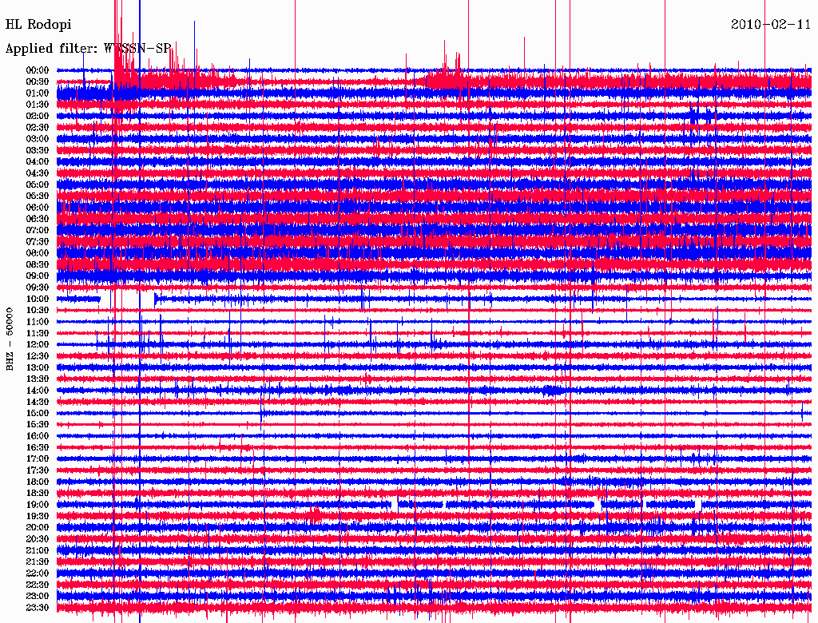Select the 19:30 time label
This screenshot has height=623, width=818.
(x=38, y=517)
